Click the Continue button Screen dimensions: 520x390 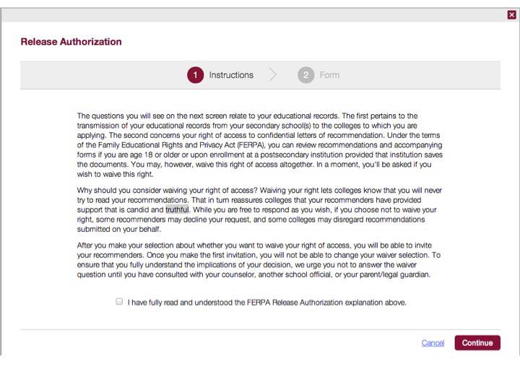tap(477, 343)
